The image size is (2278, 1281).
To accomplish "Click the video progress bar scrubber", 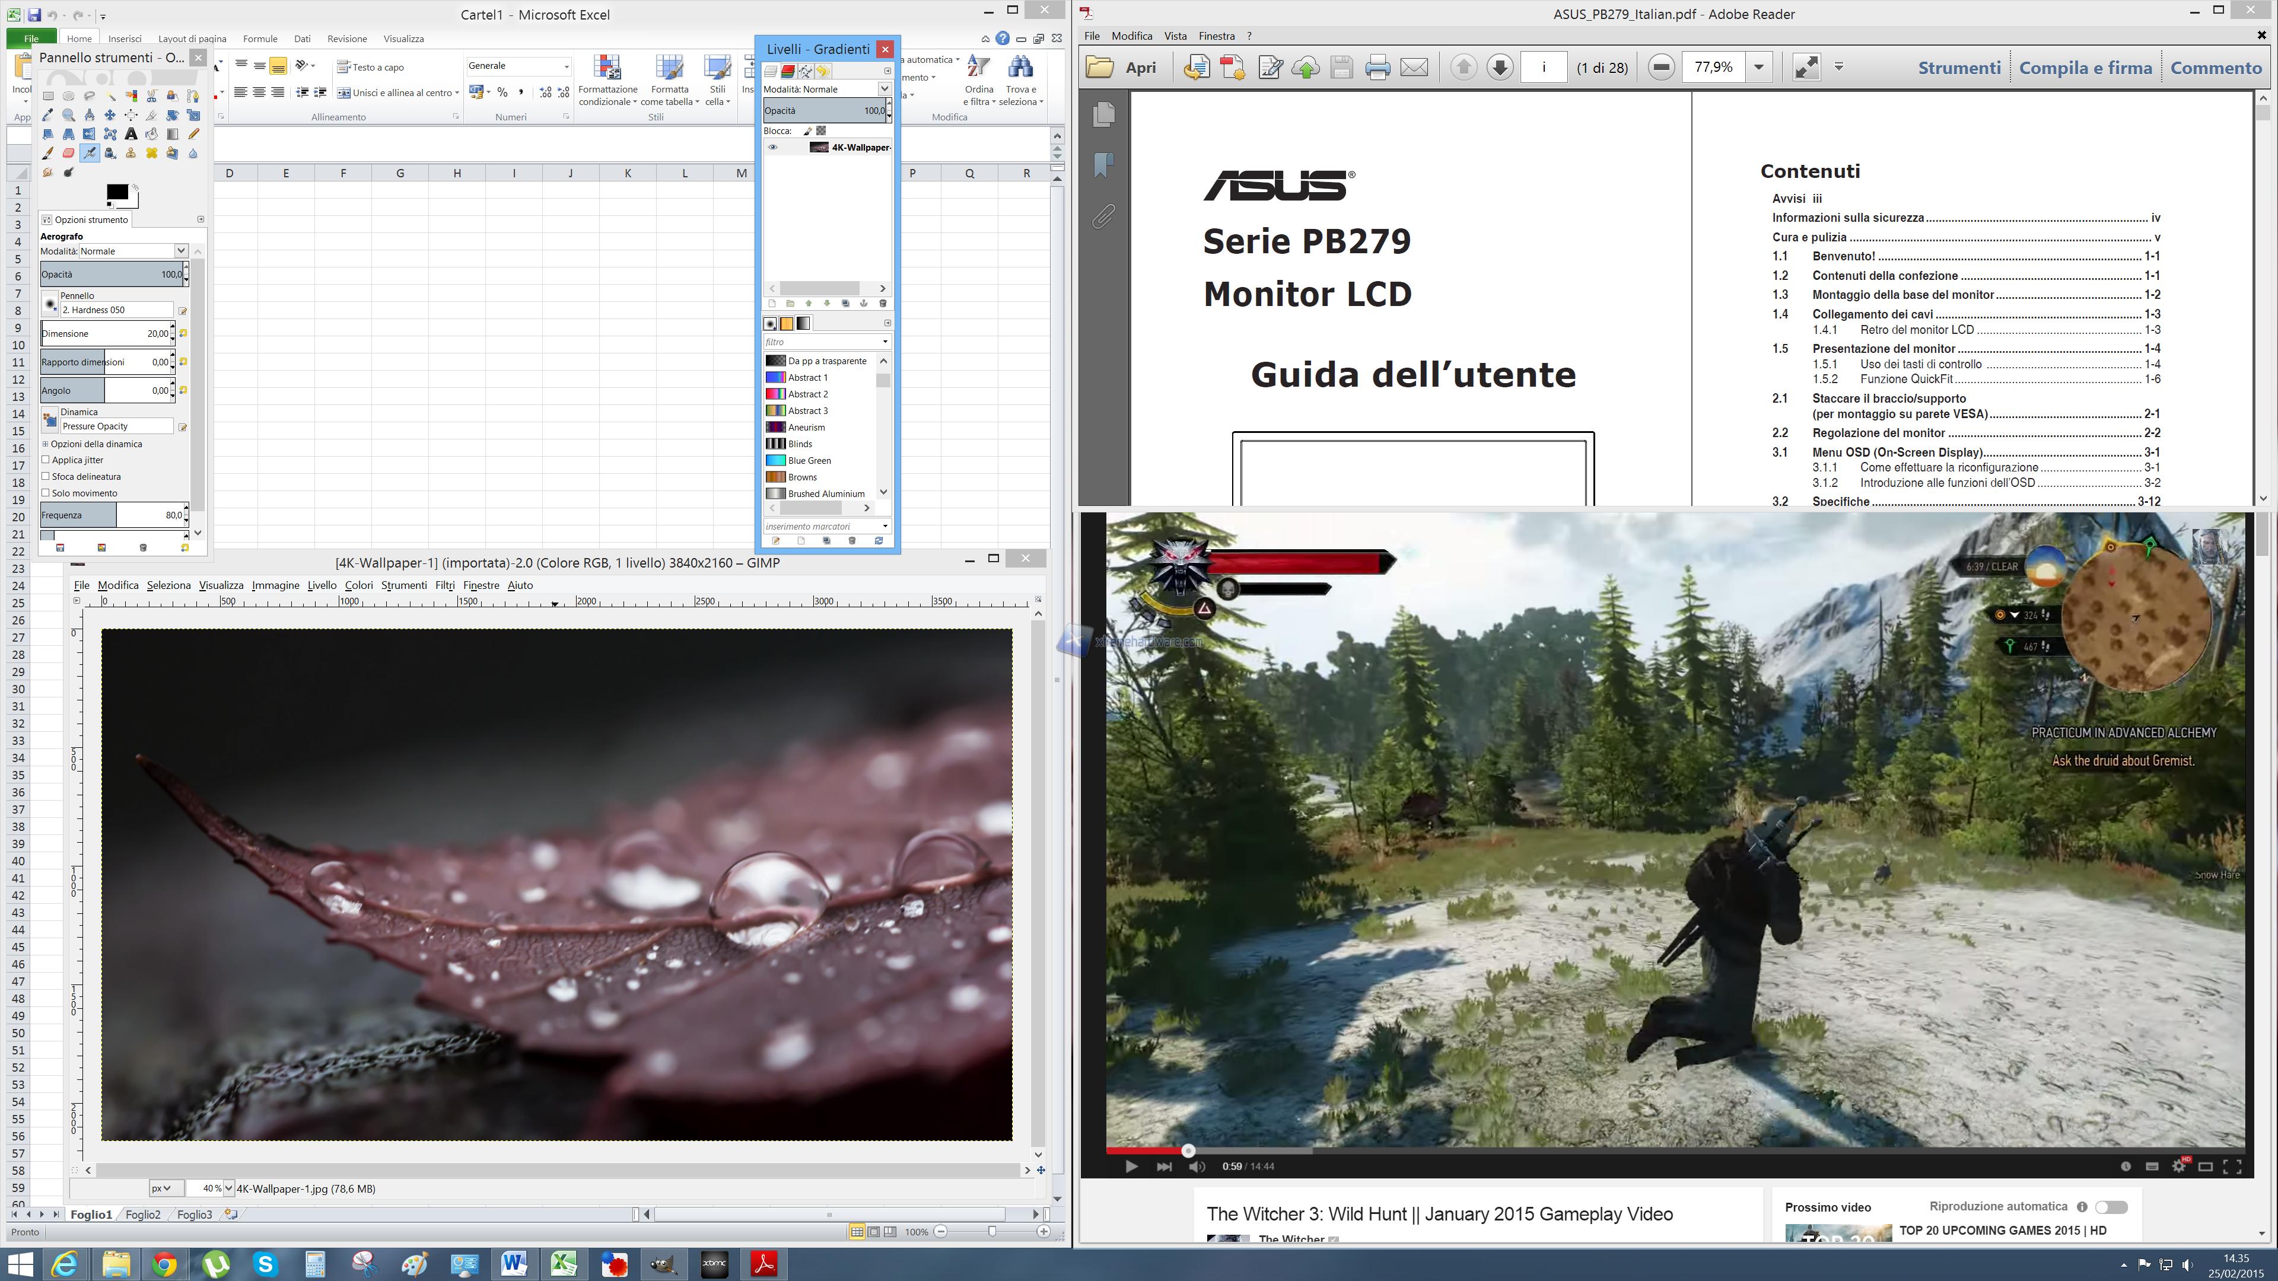I will (1188, 1150).
